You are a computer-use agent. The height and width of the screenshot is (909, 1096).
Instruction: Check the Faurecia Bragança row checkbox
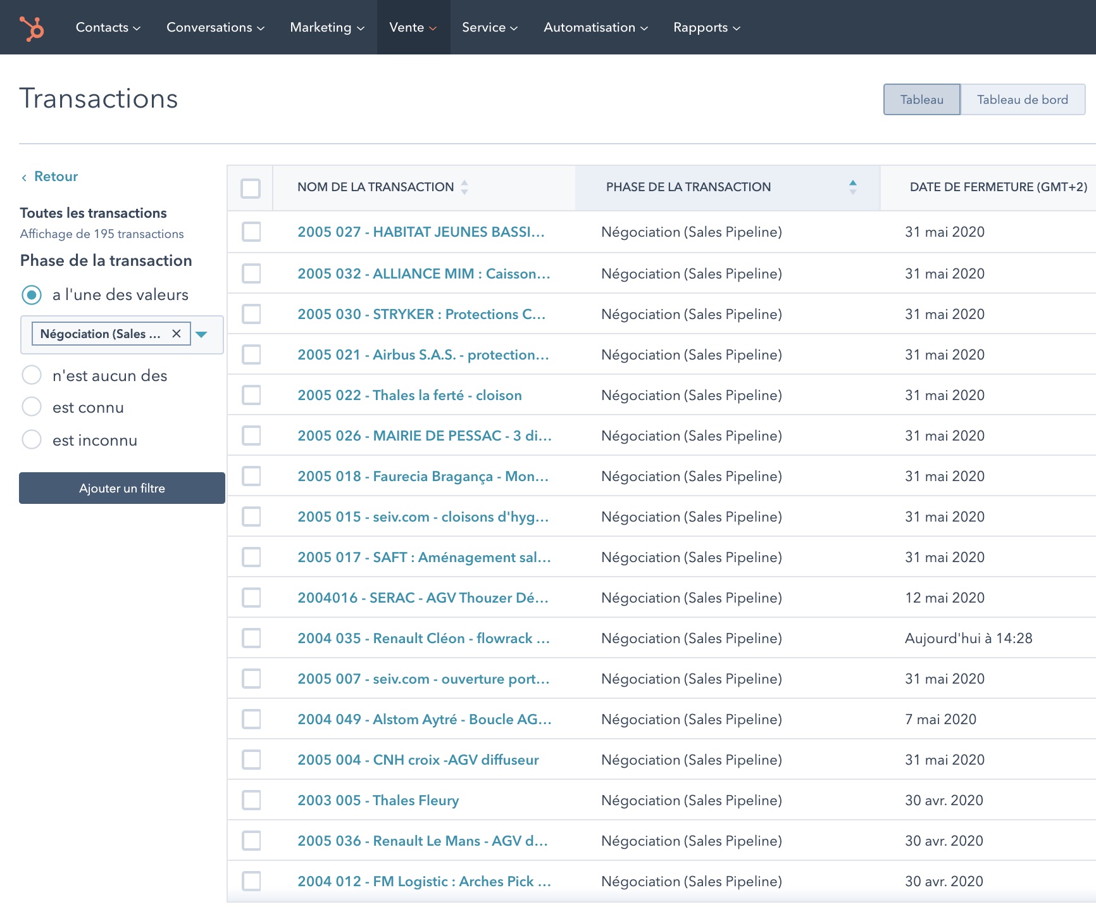[251, 476]
